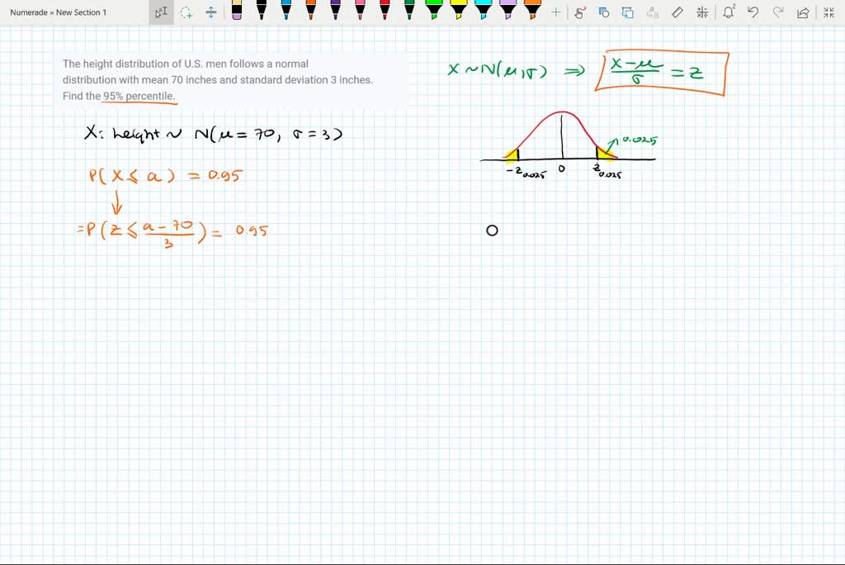Add a new pen with plus button
Viewport: 845px width, 565px height.
tap(556, 12)
